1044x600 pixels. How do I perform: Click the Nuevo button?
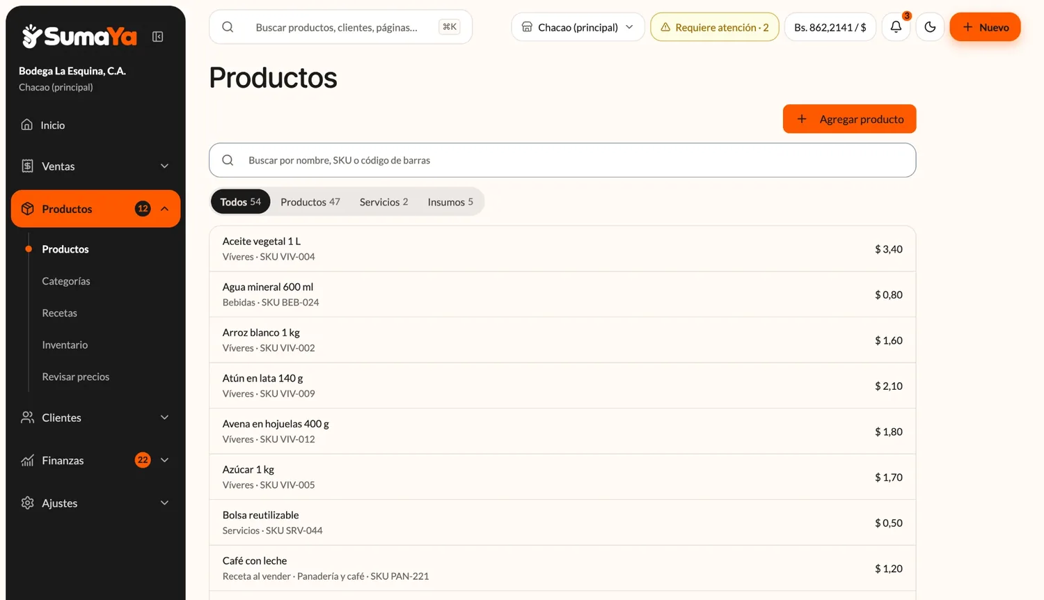pos(985,27)
